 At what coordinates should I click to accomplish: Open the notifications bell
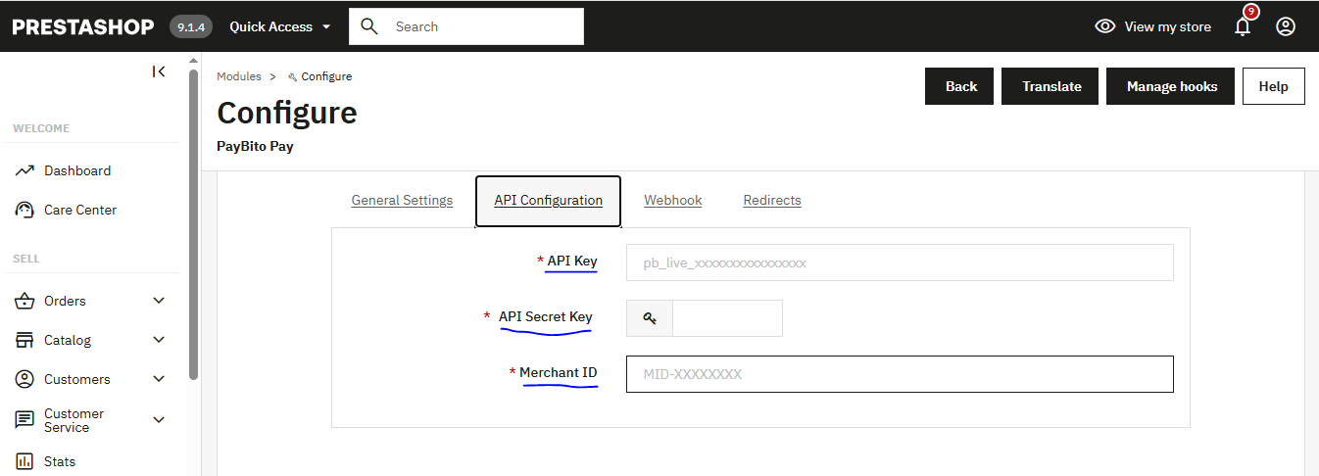pos(1243,26)
